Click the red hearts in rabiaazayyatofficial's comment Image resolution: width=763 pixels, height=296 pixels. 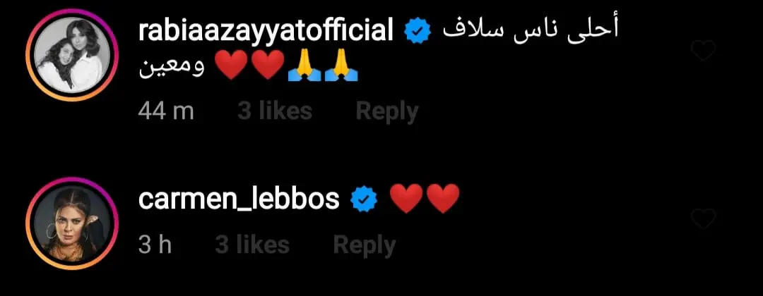249,65
